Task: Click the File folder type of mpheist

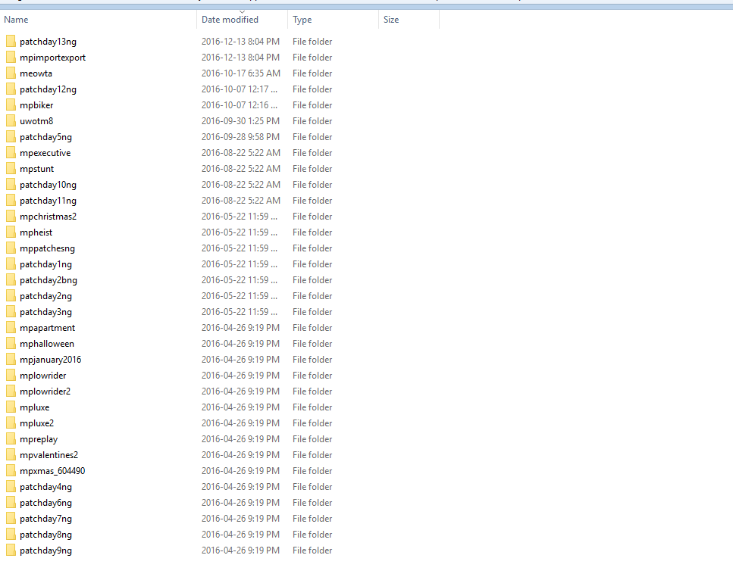Action: click(x=312, y=232)
